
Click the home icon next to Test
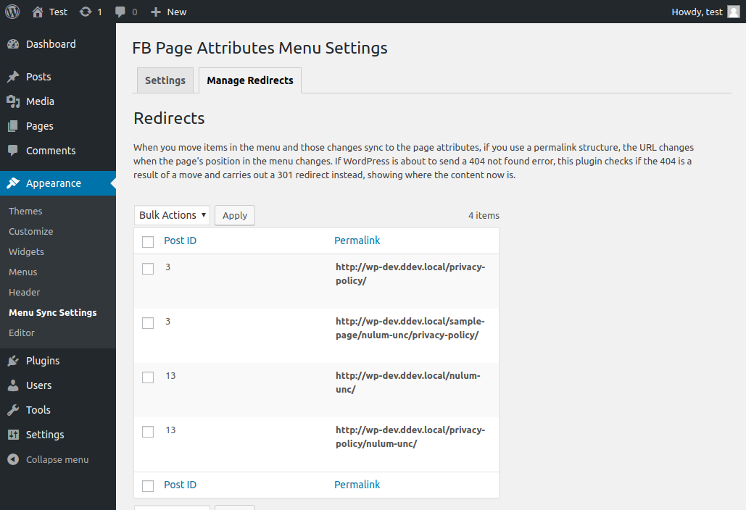[x=38, y=12]
